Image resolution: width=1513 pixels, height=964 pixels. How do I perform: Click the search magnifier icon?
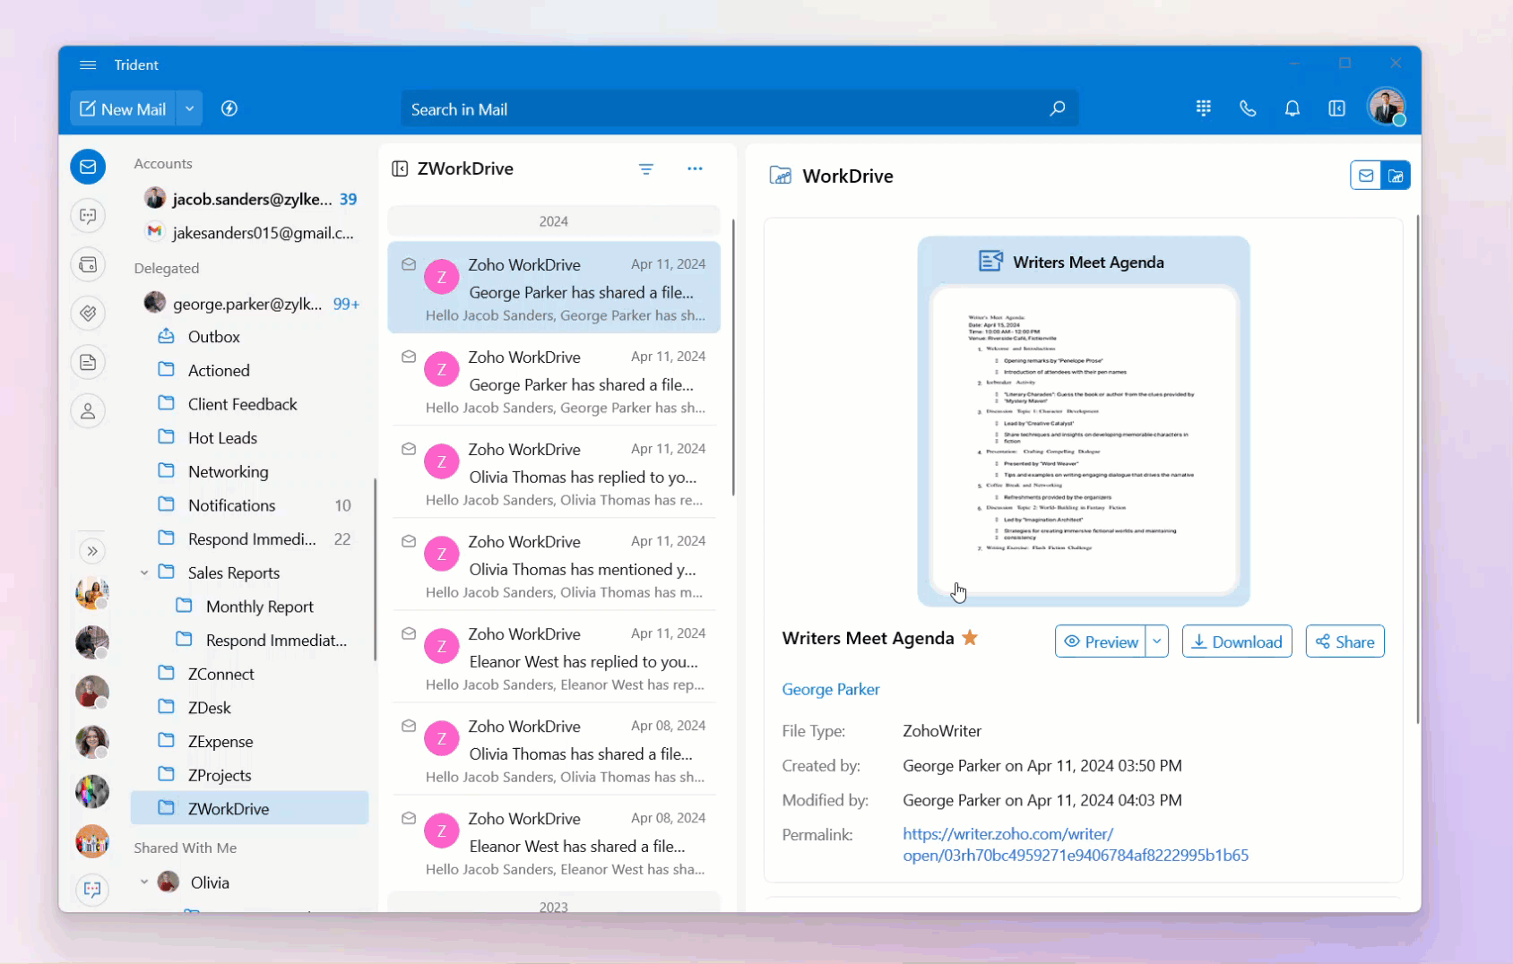[x=1058, y=108]
